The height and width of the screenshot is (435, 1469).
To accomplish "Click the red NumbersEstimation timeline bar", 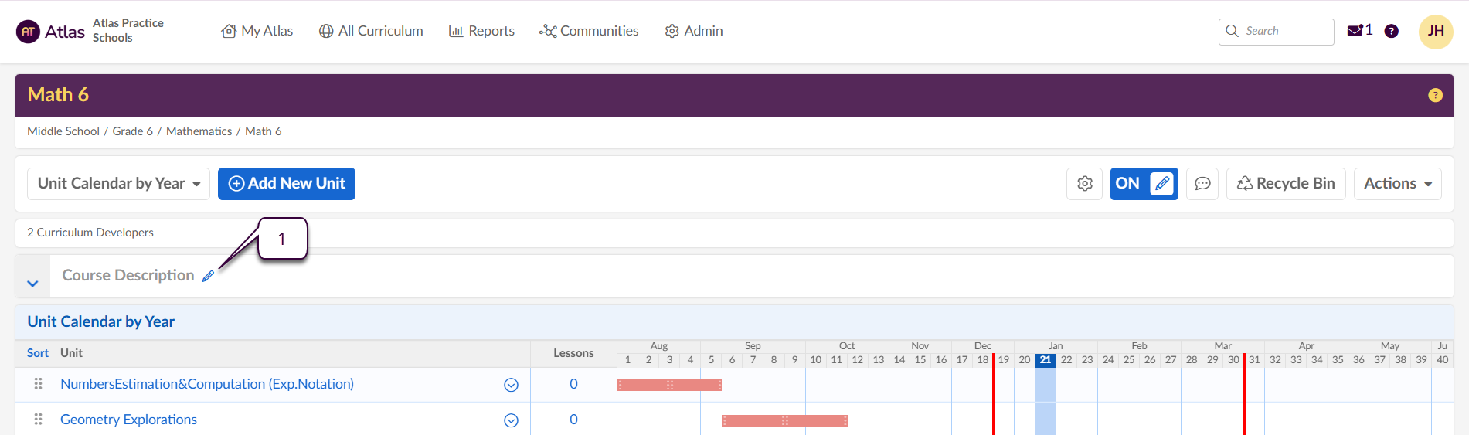I will pos(668,385).
